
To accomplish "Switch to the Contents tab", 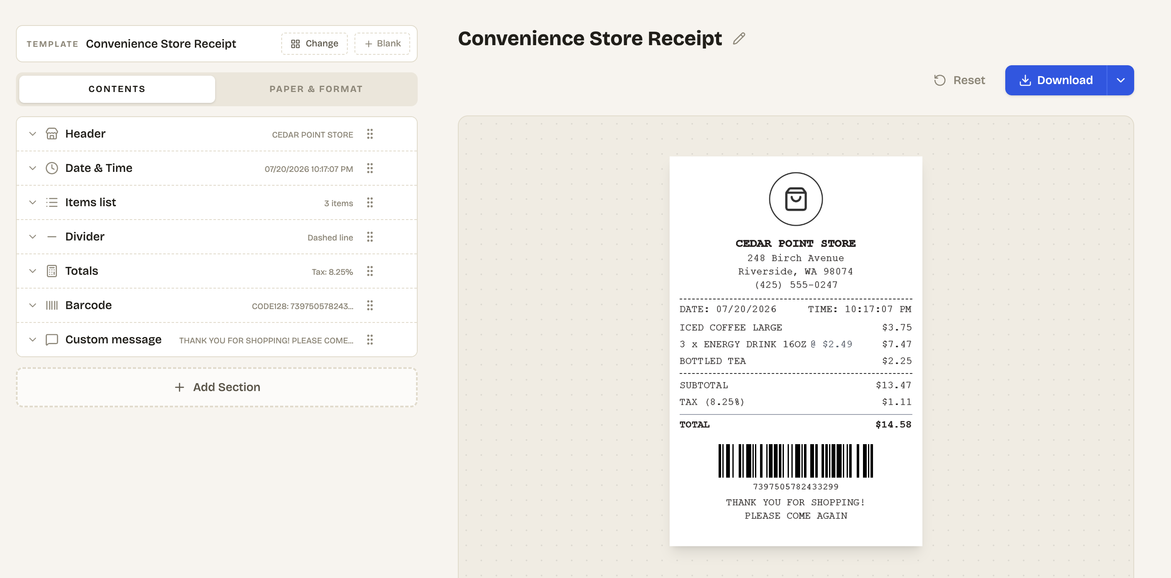I will (x=117, y=89).
